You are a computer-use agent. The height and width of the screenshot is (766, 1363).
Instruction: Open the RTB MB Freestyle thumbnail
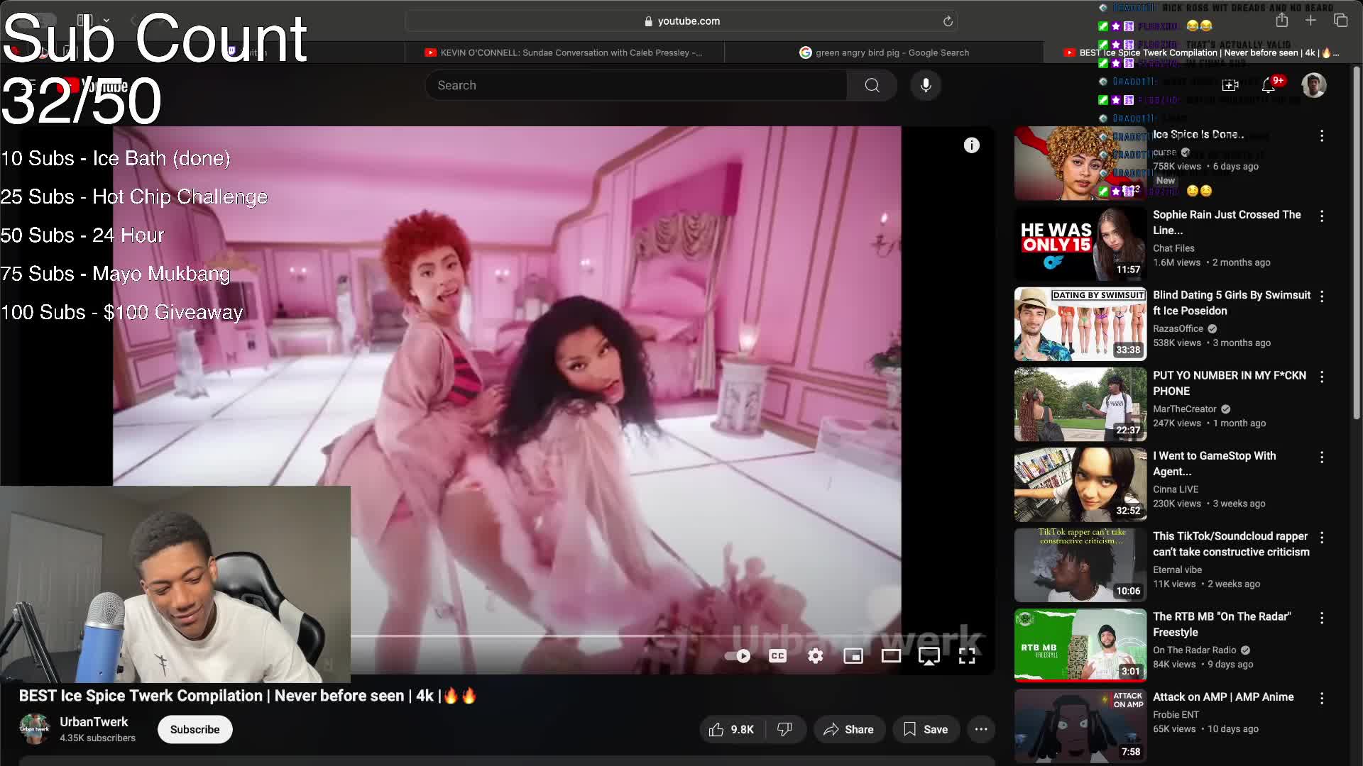(x=1080, y=645)
